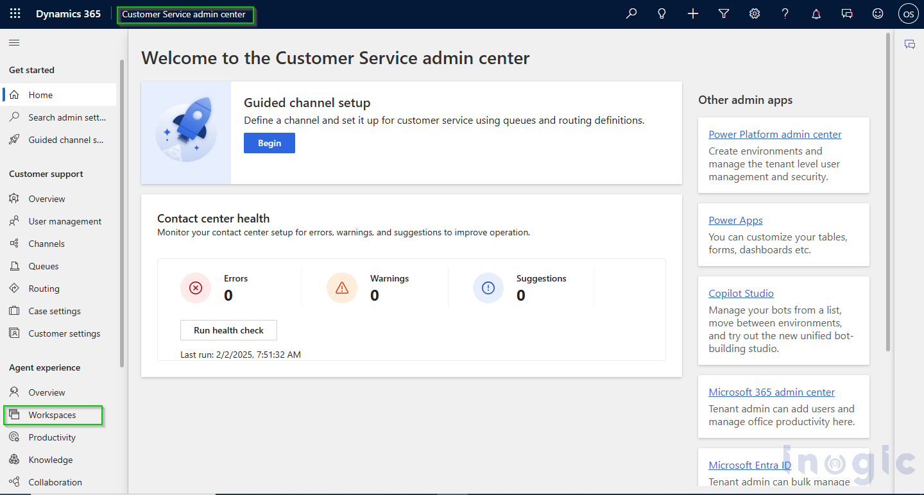The height and width of the screenshot is (495, 924).
Task: Open User management in sidebar
Action: point(60,221)
